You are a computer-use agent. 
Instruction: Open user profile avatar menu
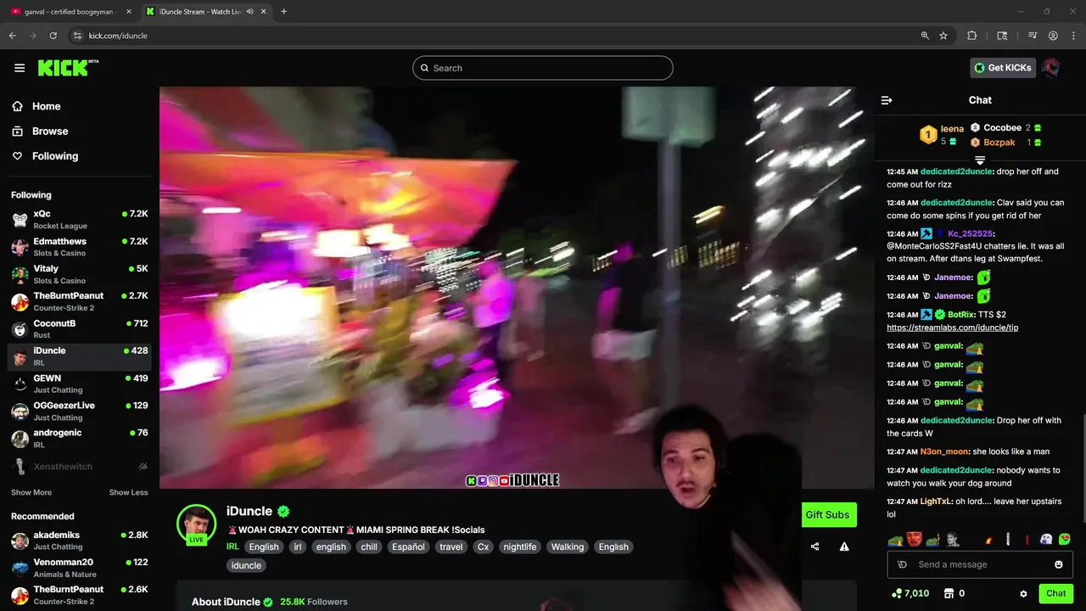click(x=1051, y=68)
